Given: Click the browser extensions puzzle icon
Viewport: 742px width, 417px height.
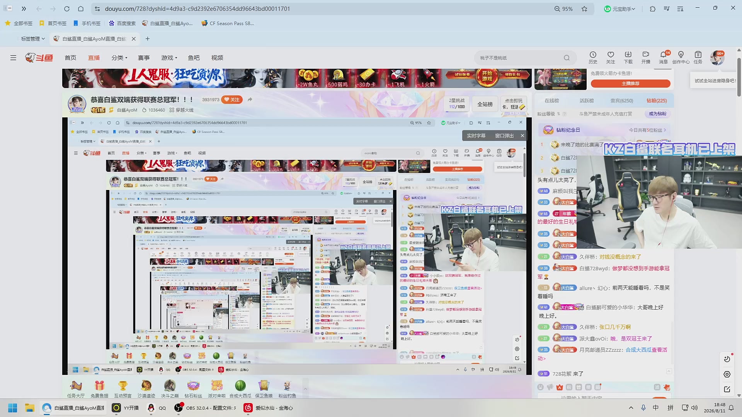Looking at the screenshot, I should (x=653, y=8).
